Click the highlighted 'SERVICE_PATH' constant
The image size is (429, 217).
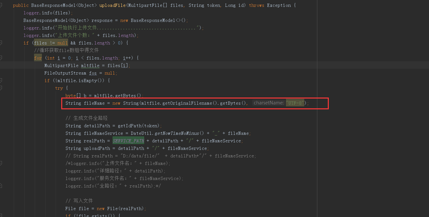point(128,141)
